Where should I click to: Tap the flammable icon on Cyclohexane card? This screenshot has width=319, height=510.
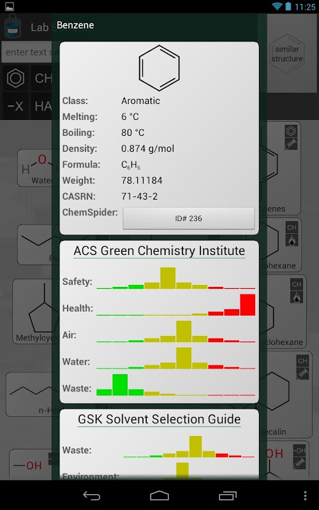292,240
